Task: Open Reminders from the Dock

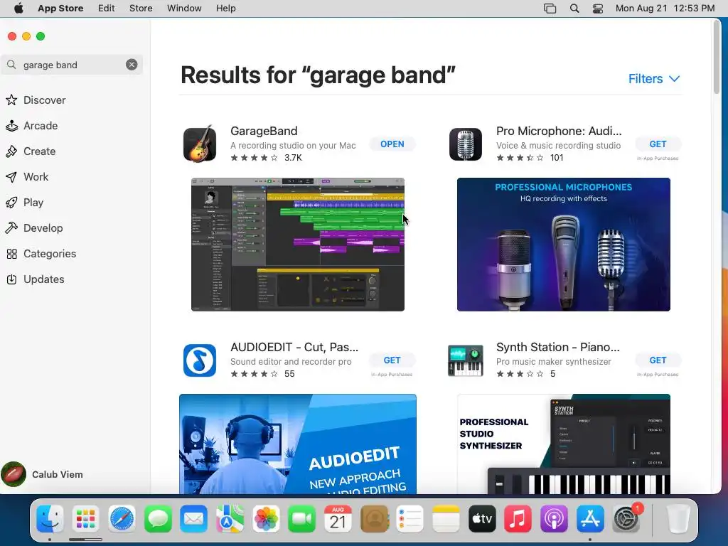Action: tap(410, 518)
